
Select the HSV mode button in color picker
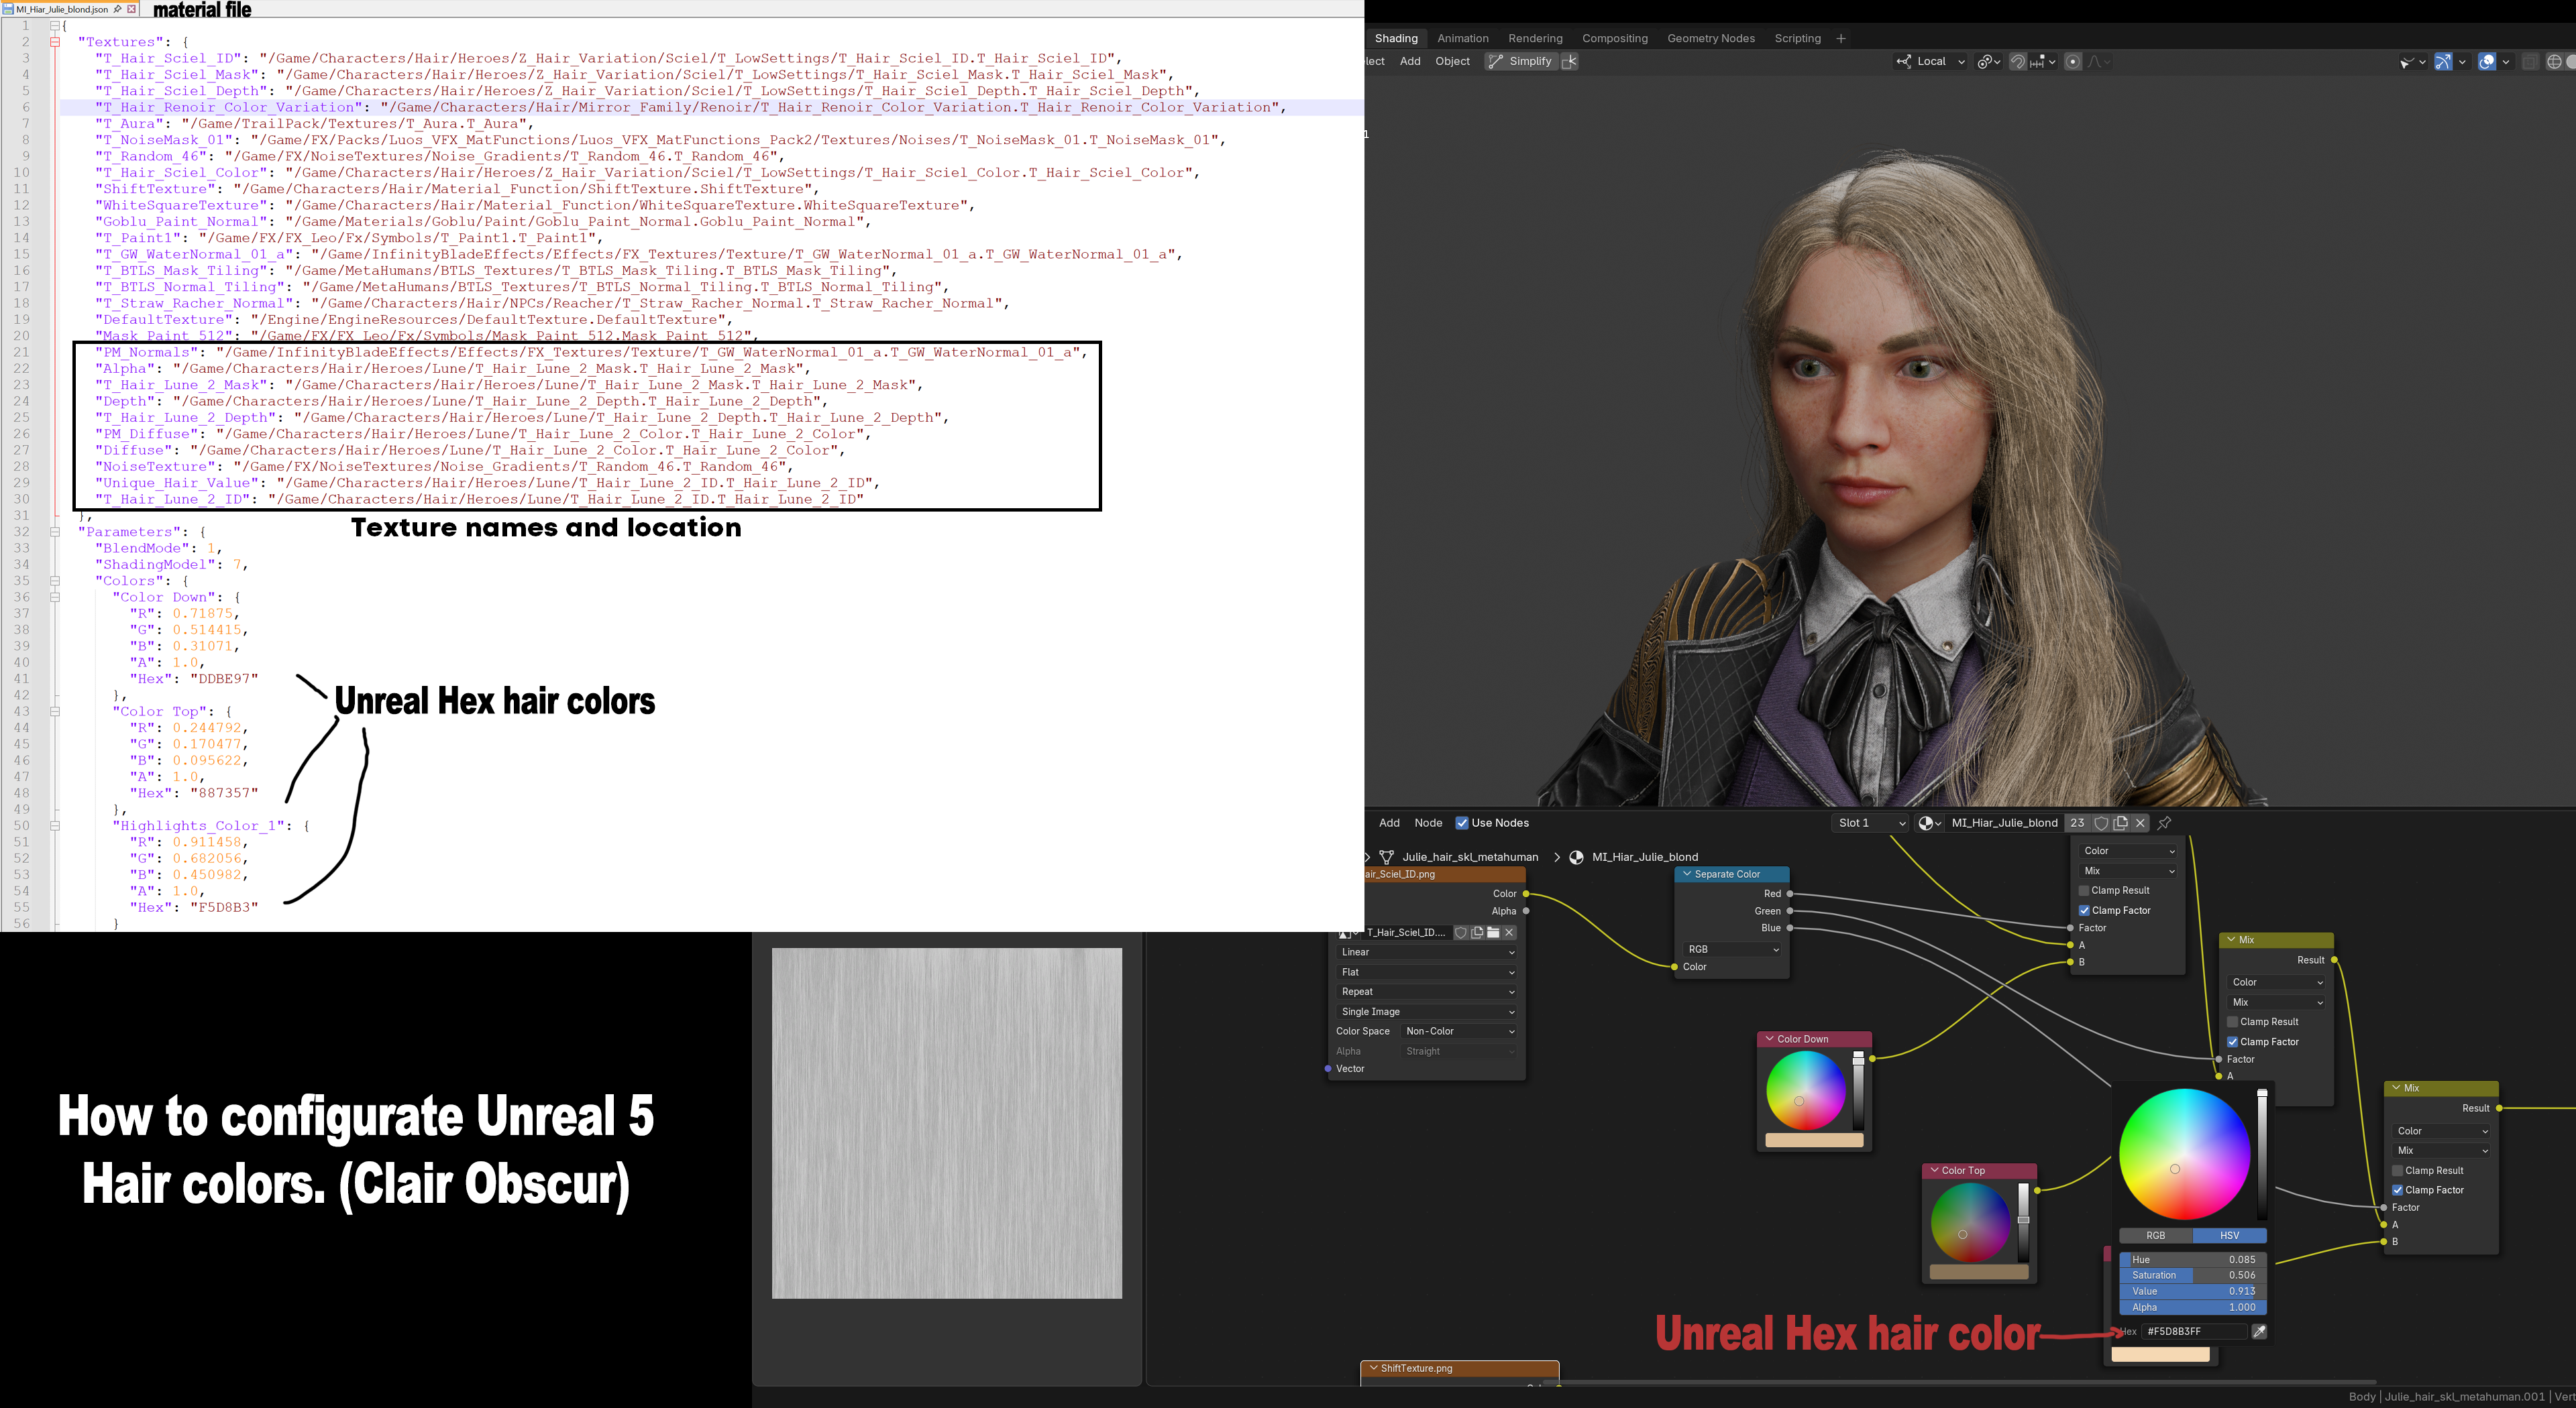coord(2230,1236)
